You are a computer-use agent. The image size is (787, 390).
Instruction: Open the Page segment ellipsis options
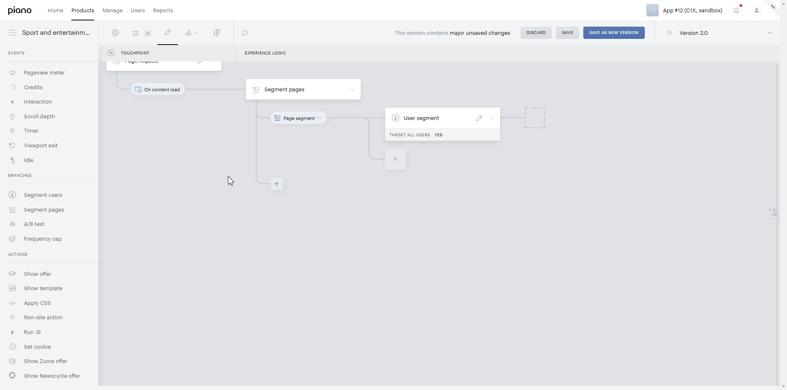tap(319, 118)
